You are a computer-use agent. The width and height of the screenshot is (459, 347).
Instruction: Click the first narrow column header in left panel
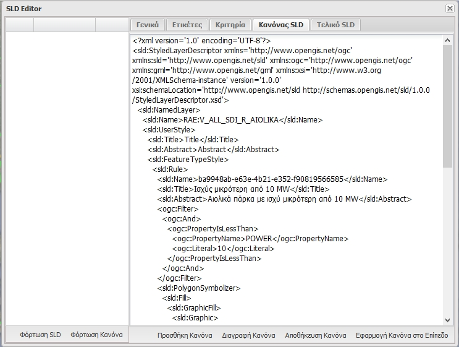pos(19,25)
